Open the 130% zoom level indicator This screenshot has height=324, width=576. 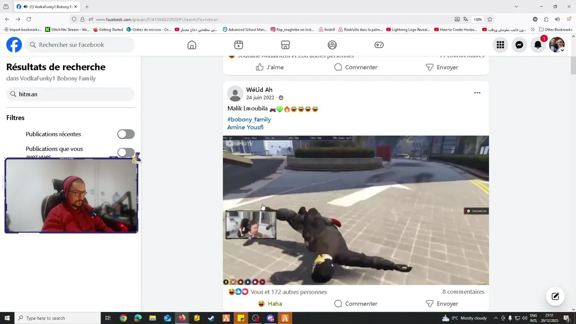pyautogui.click(x=477, y=19)
